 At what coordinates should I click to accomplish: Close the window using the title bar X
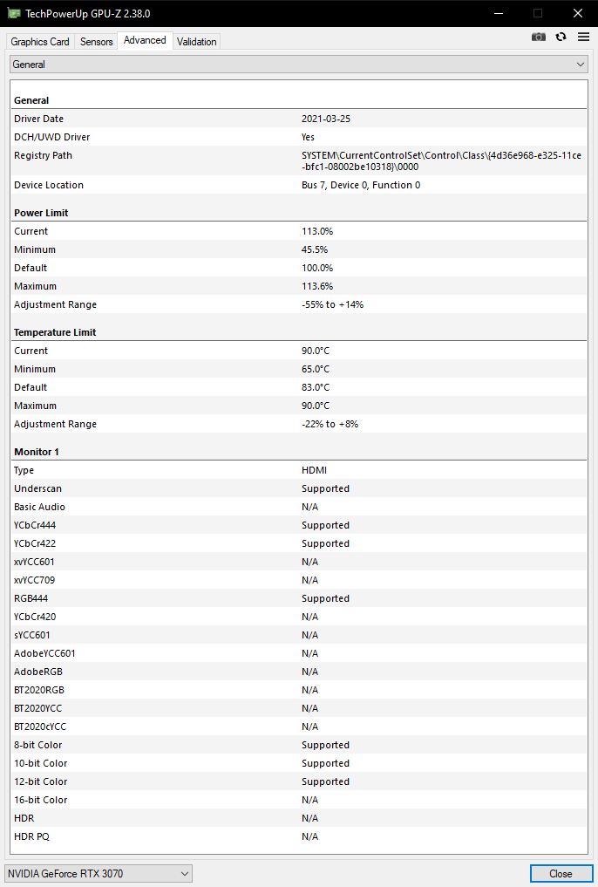pos(578,13)
